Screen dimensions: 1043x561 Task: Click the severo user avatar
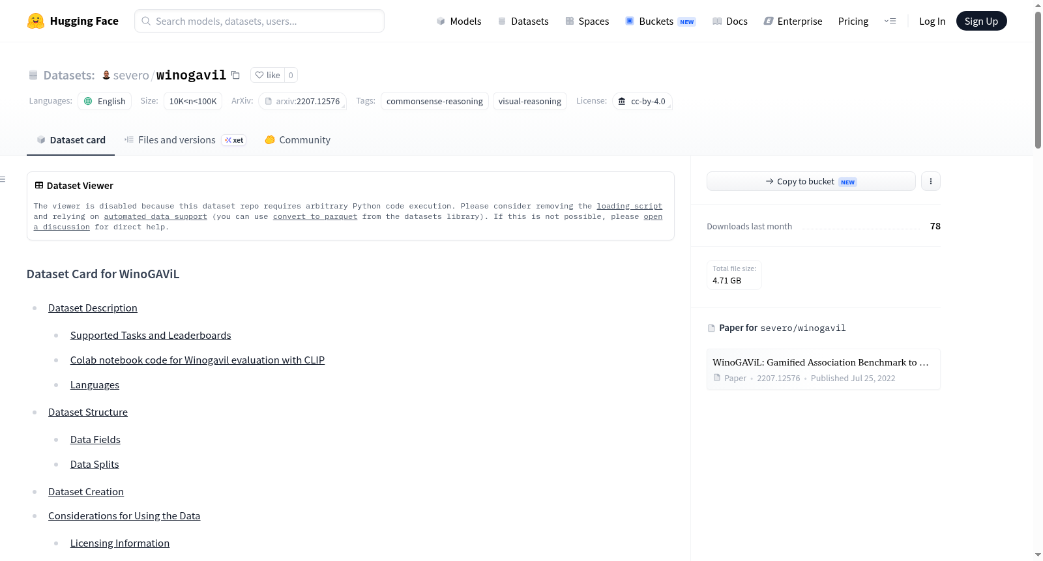[x=106, y=75]
